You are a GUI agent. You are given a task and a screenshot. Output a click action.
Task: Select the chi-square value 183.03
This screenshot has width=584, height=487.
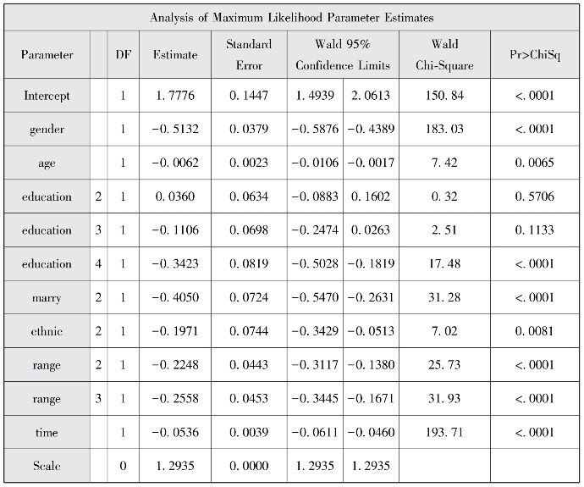click(x=444, y=130)
